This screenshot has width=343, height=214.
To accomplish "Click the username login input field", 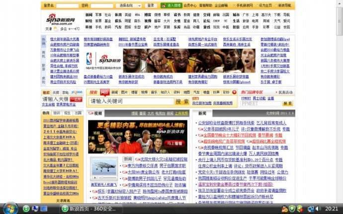I will 67,5.
